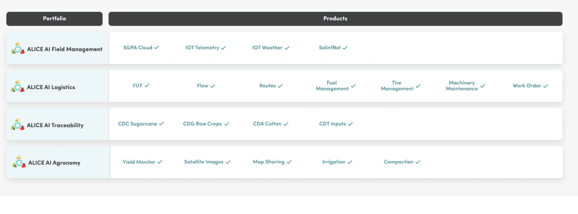Click the ALICE AI Traceability logo icon
Screen dimensions: 578x214
(18, 125)
